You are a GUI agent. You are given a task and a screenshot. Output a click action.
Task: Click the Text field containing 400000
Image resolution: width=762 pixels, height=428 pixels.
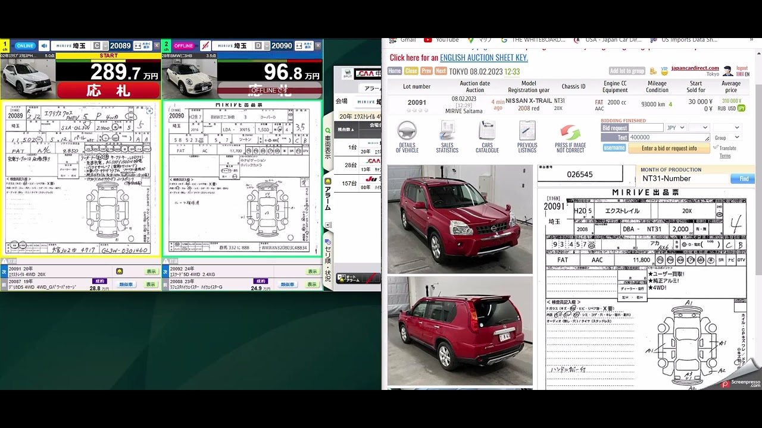(669, 137)
